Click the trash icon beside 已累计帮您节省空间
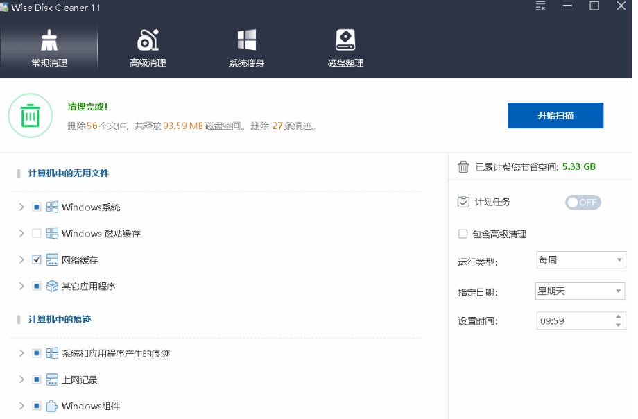 (x=463, y=166)
